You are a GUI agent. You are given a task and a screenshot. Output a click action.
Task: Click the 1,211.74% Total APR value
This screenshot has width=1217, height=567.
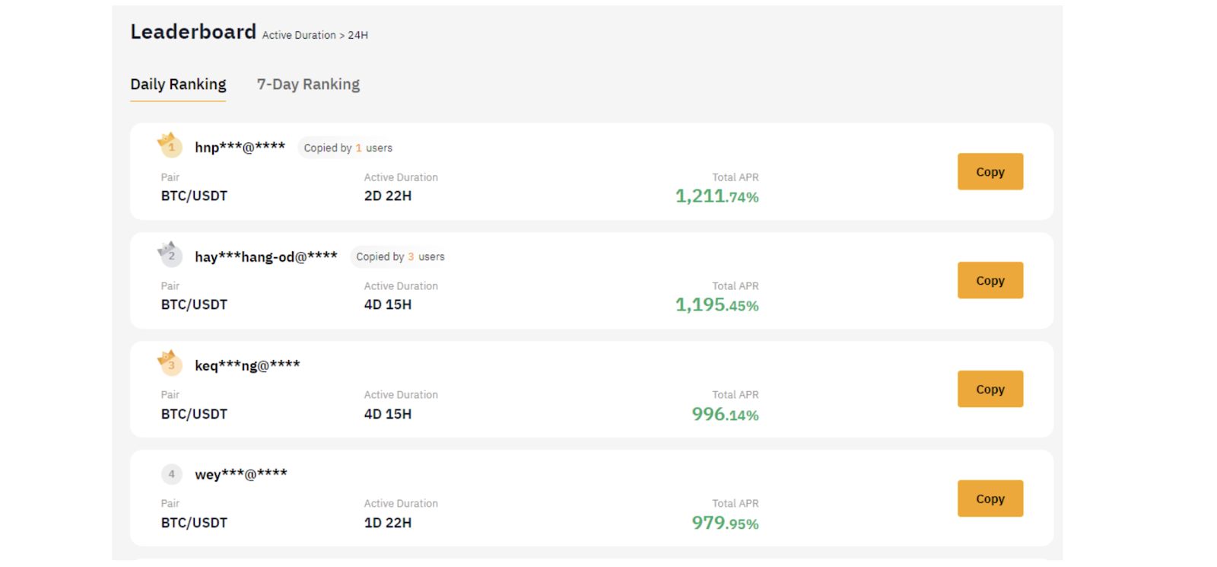[x=717, y=196]
